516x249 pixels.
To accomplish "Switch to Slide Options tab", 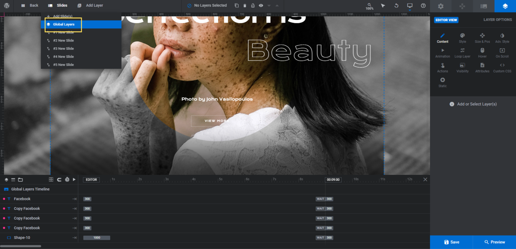I will tap(483, 6).
